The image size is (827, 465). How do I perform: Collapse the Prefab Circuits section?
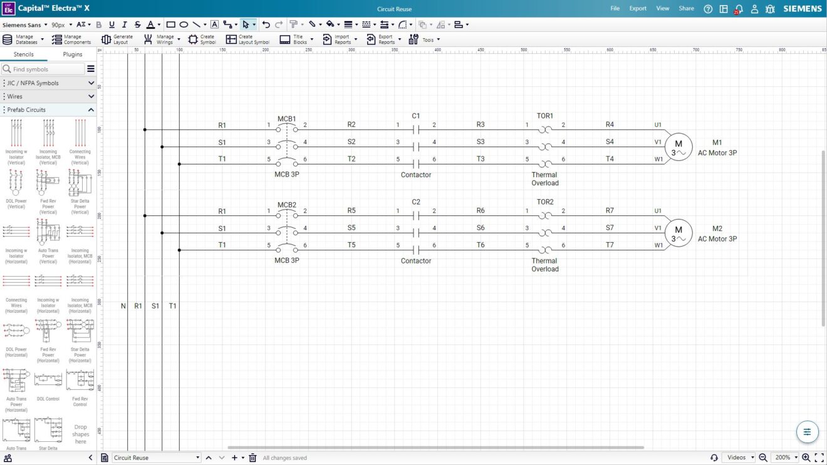pyautogui.click(x=90, y=109)
